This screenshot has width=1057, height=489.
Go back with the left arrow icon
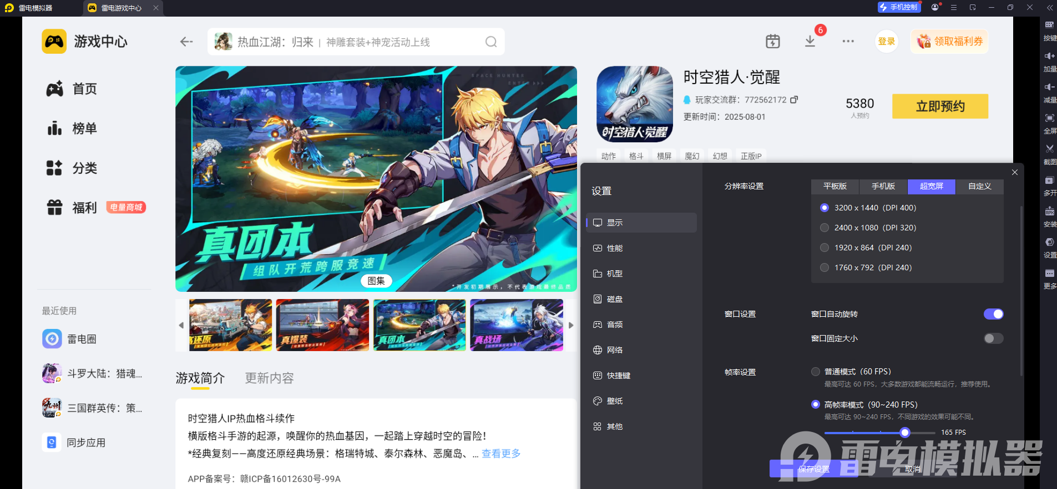pyautogui.click(x=186, y=42)
